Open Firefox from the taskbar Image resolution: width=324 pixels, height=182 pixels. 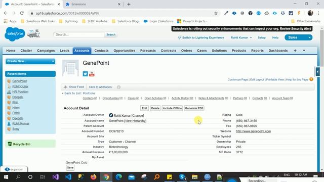(x=93, y=177)
